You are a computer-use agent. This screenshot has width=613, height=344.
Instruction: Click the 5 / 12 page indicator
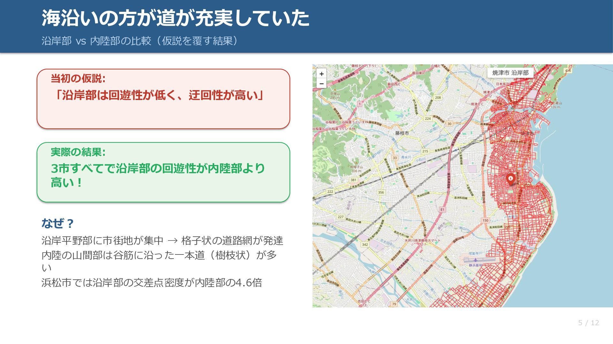click(588, 323)
